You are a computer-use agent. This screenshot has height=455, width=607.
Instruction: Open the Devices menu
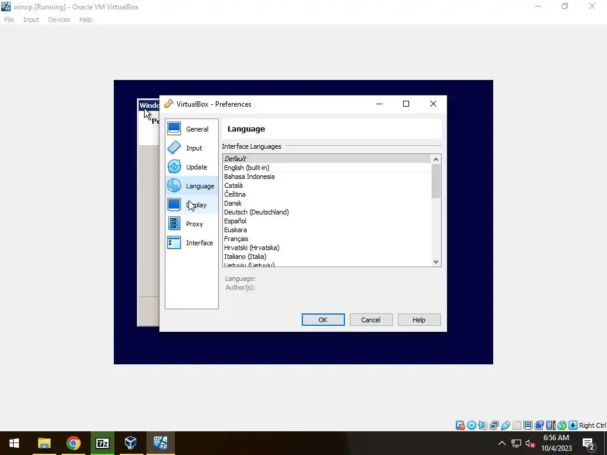click(x=59, y=20)
